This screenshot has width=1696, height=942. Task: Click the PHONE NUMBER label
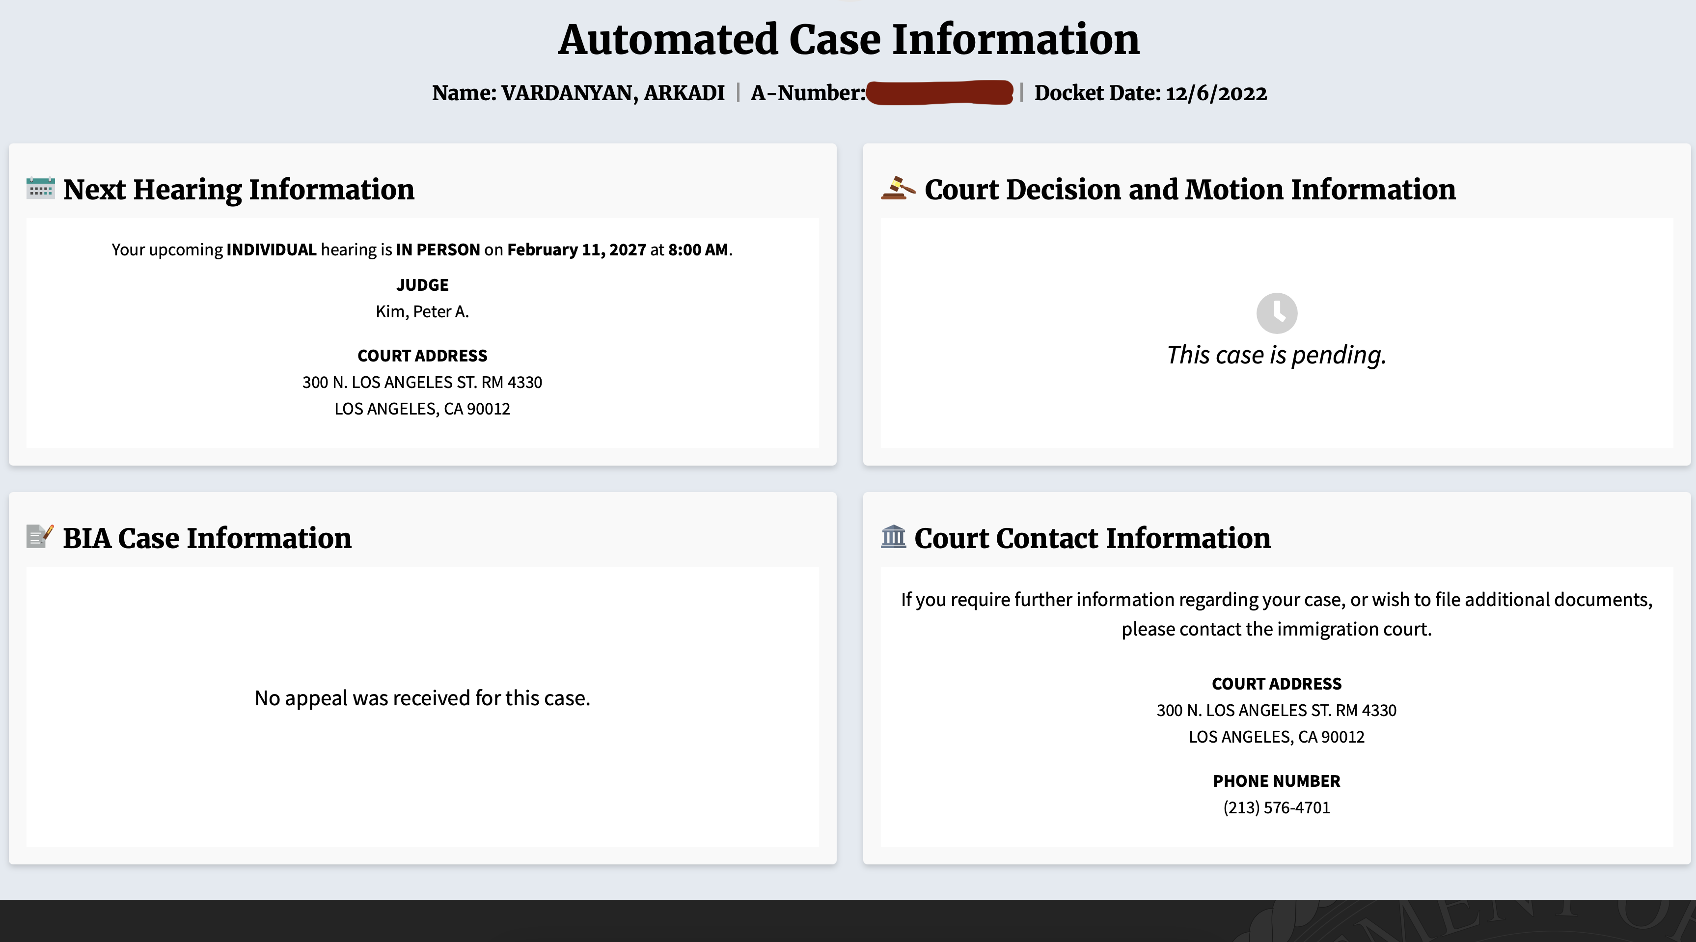coord(1277,781)
